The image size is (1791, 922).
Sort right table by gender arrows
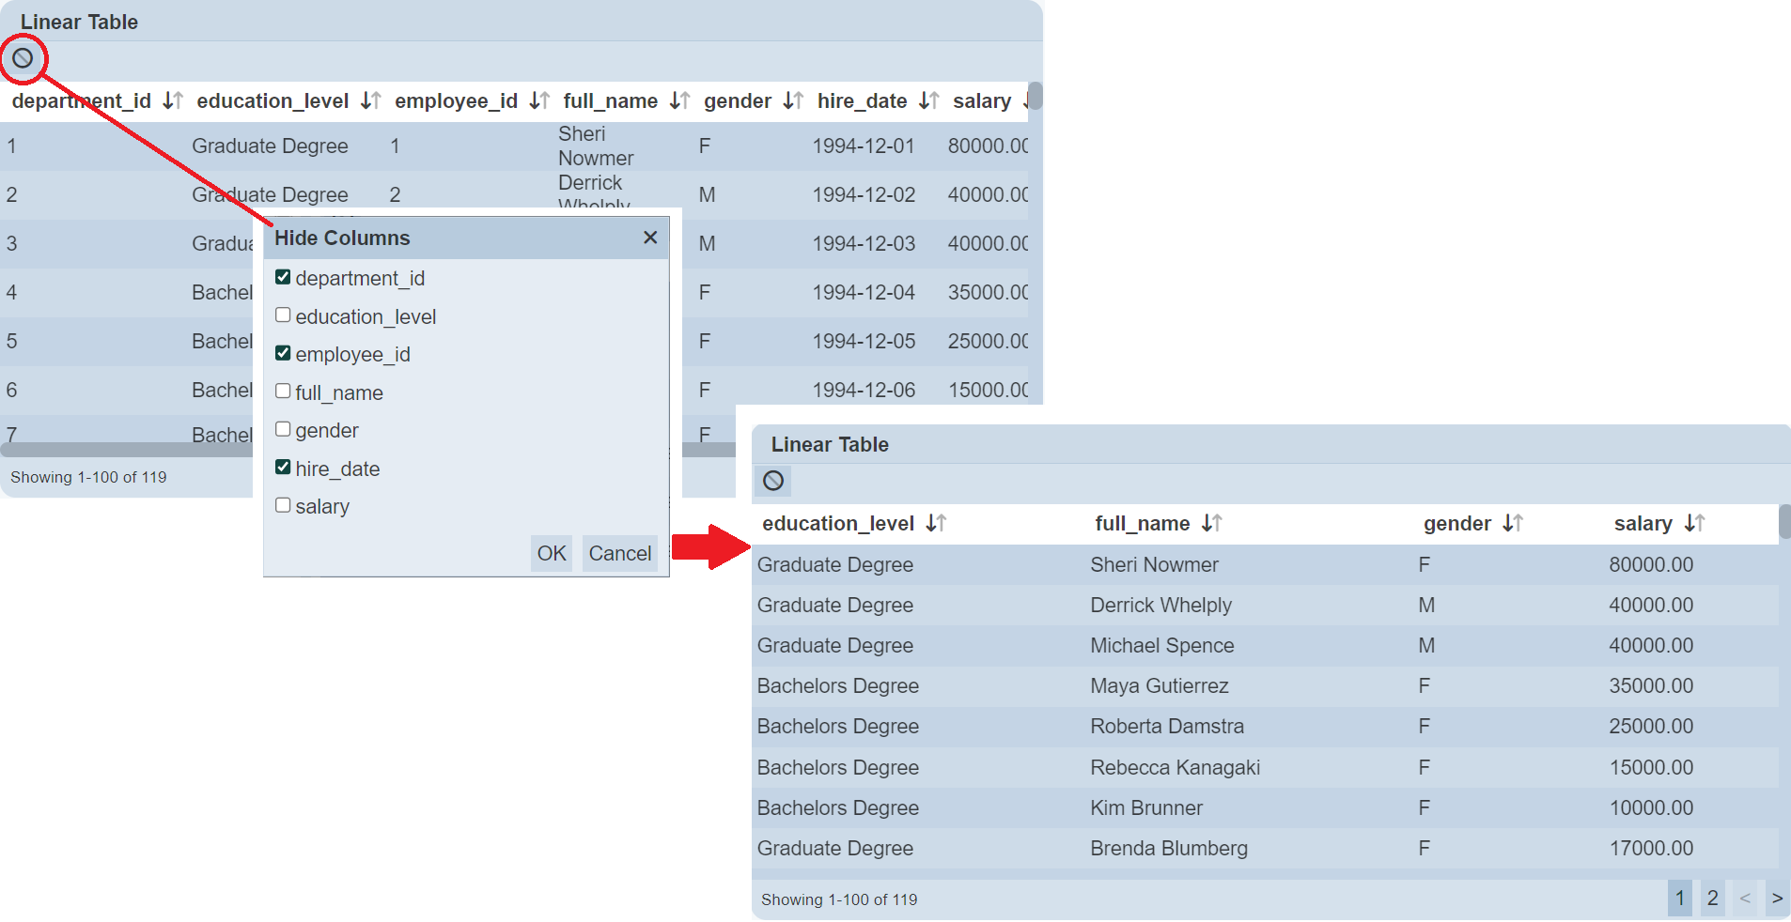point(1512,523)
